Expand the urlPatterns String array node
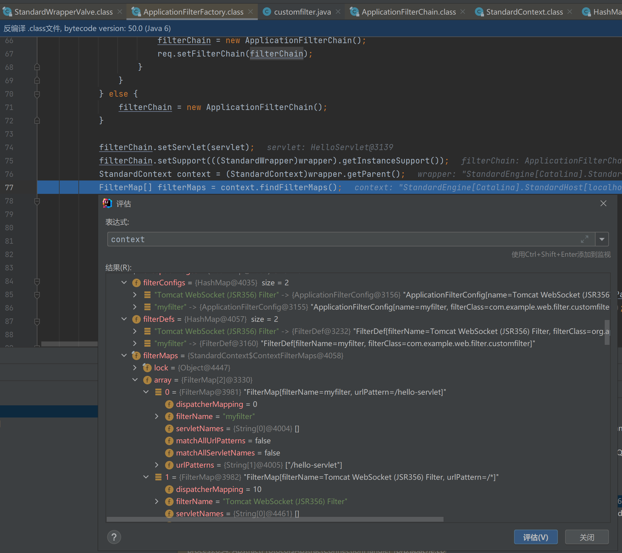The height and width of the screenshot is (553, 622). (x=157, y=465)
